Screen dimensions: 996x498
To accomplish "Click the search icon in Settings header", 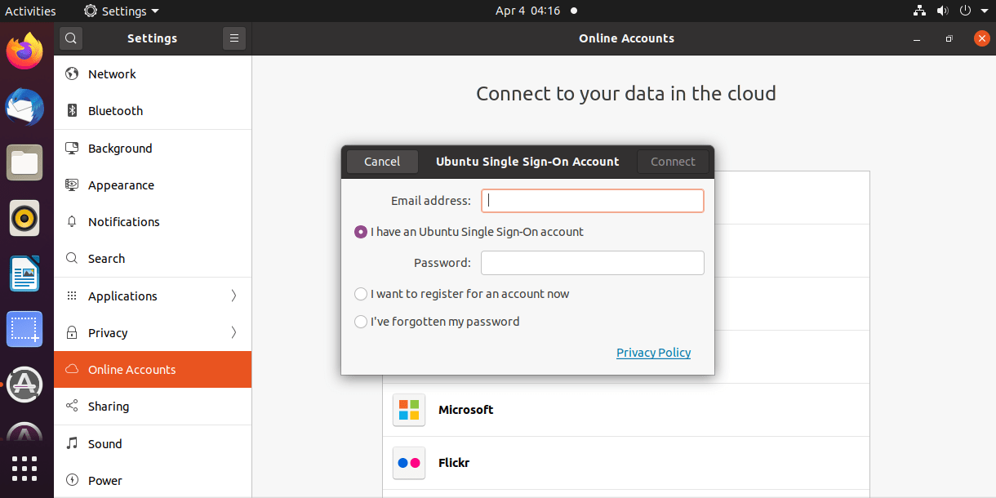I will 70,38.
